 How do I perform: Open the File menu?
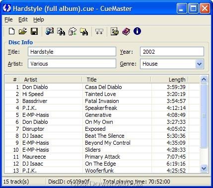8,19
